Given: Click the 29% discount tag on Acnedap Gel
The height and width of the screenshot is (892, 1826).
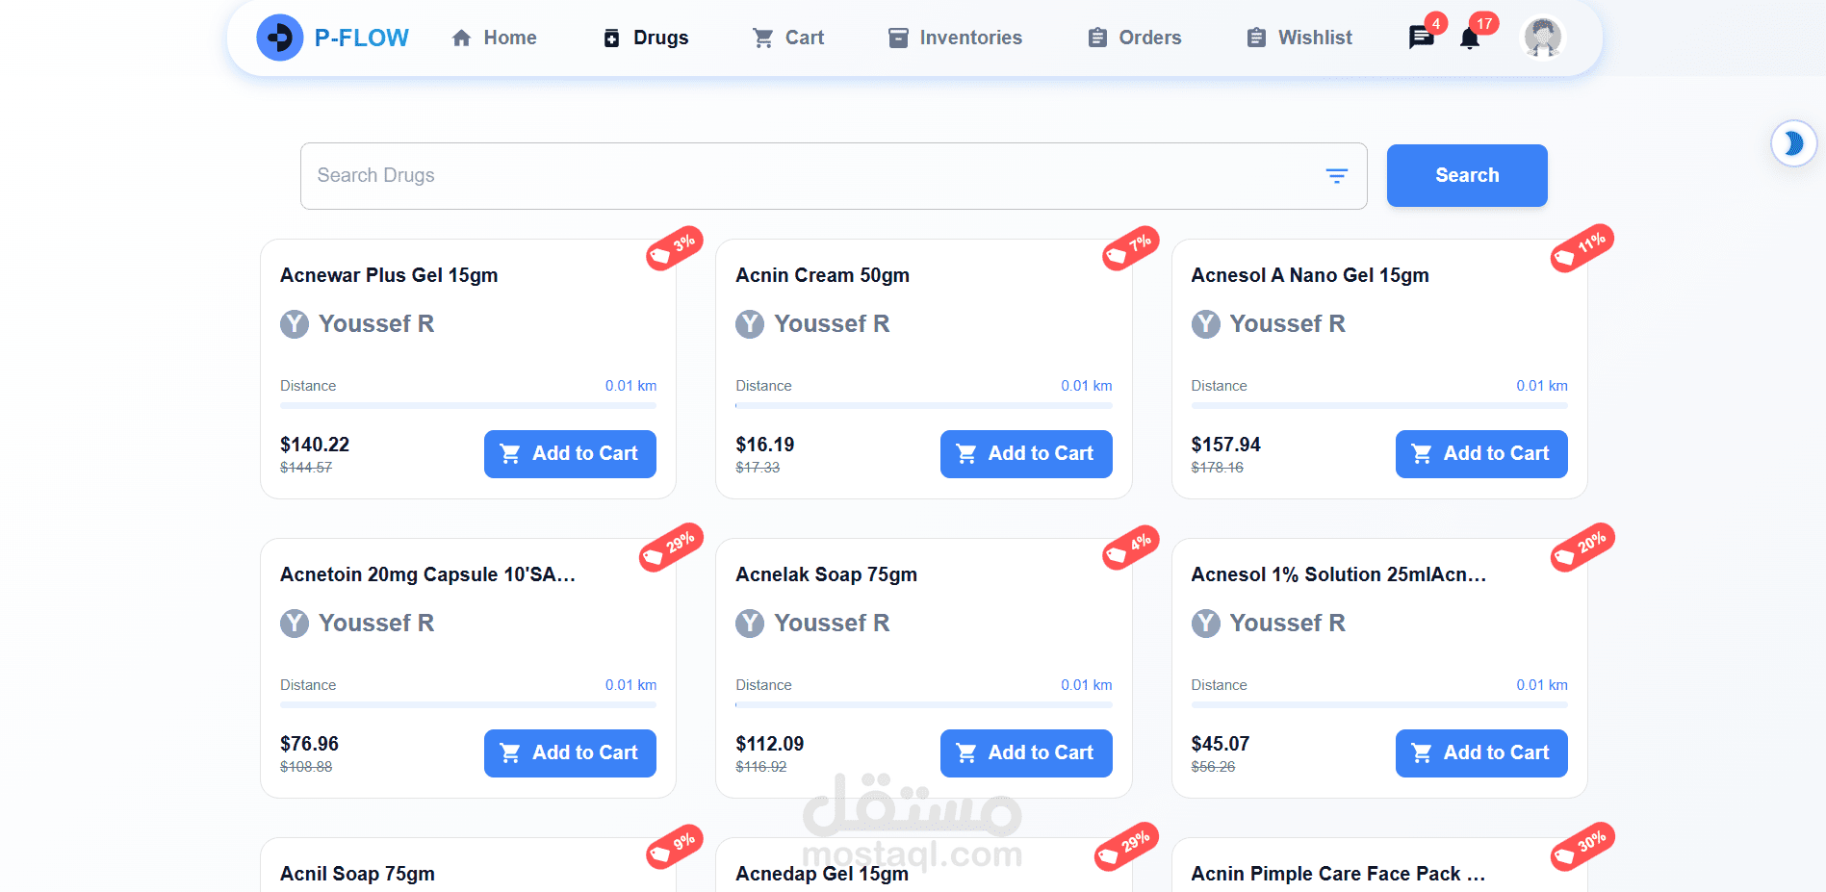Looking at the screenshot, I should [1127, 847].
